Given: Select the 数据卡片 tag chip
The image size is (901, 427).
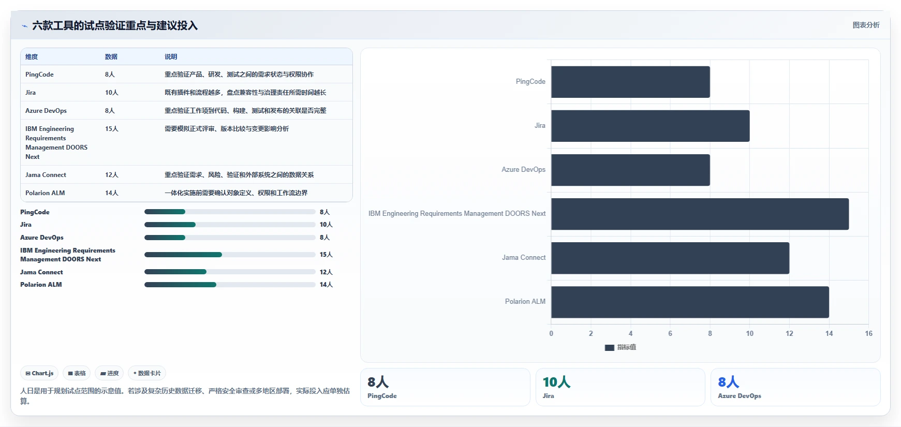Looking at the screenshot, I should click(x=147, y=373).
